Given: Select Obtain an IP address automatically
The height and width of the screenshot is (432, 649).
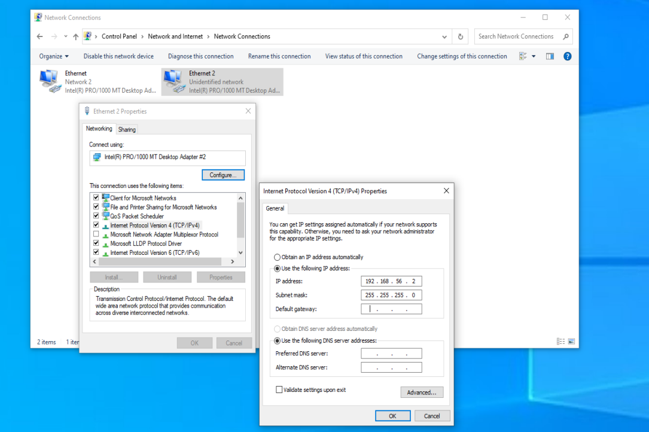Looking at the screenshot, I should [x=277, y=257].
